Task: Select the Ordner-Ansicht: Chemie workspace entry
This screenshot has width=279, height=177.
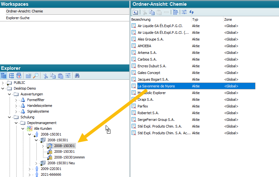Action: pyautogui.click(x=24, y=11)
